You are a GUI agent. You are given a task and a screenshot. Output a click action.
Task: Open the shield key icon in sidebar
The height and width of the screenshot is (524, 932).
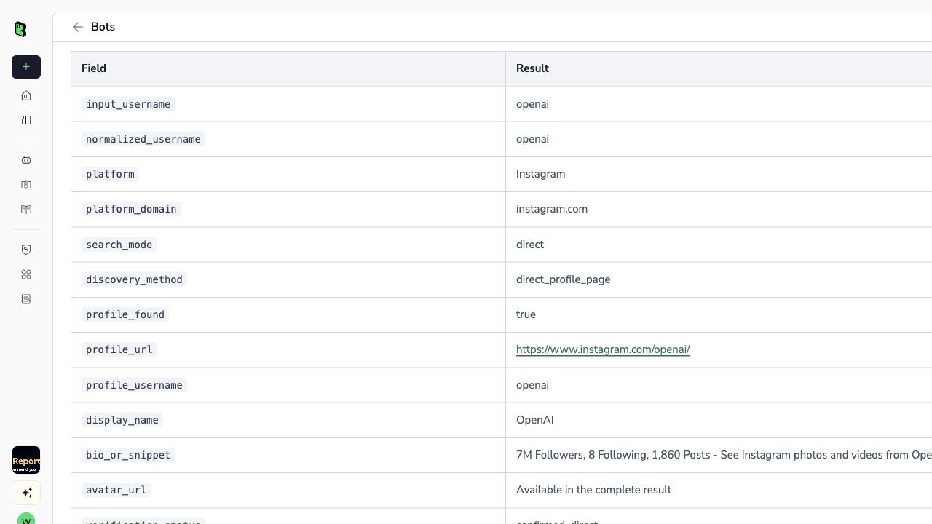[x=26, y=250]
